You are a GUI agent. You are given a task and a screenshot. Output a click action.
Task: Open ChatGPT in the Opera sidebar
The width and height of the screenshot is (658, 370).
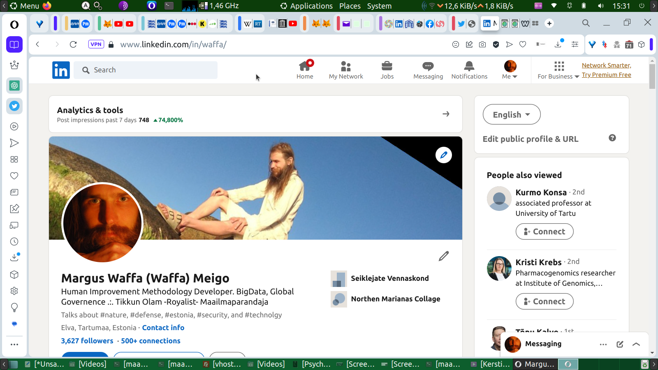click(x=14, y=86)
